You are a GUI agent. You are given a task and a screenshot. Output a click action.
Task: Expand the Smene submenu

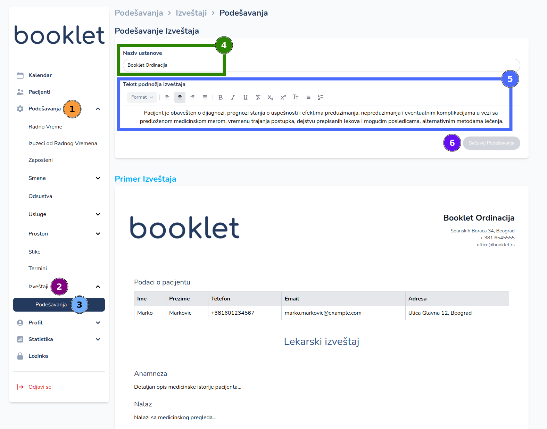[98, 178]
